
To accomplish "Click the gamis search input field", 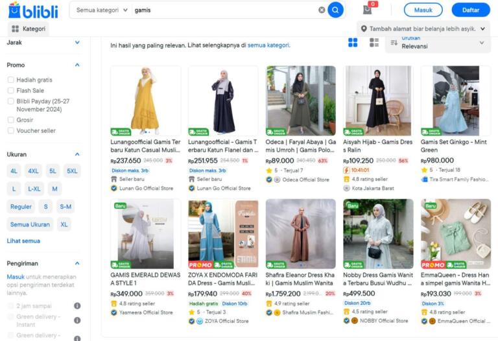I will (x=224, y=10).
